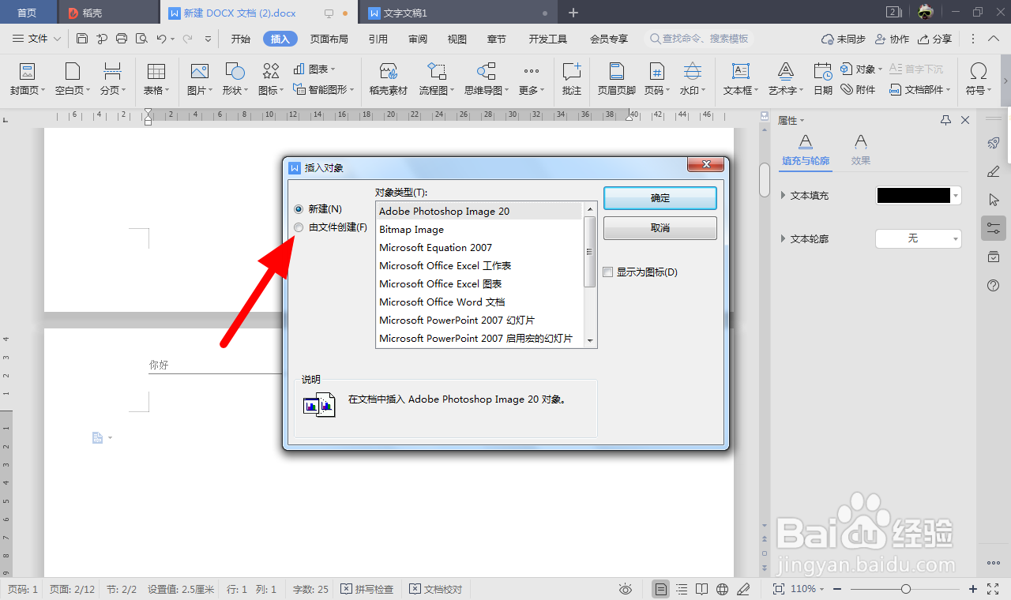Cancel the insert object dialog

tap(660, 227)
